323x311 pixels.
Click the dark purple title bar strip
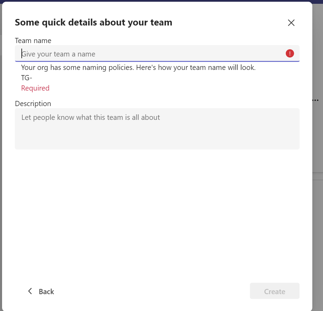tap(161, 1)
